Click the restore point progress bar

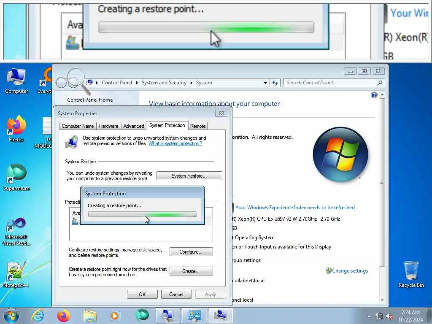tap(143, 214)
